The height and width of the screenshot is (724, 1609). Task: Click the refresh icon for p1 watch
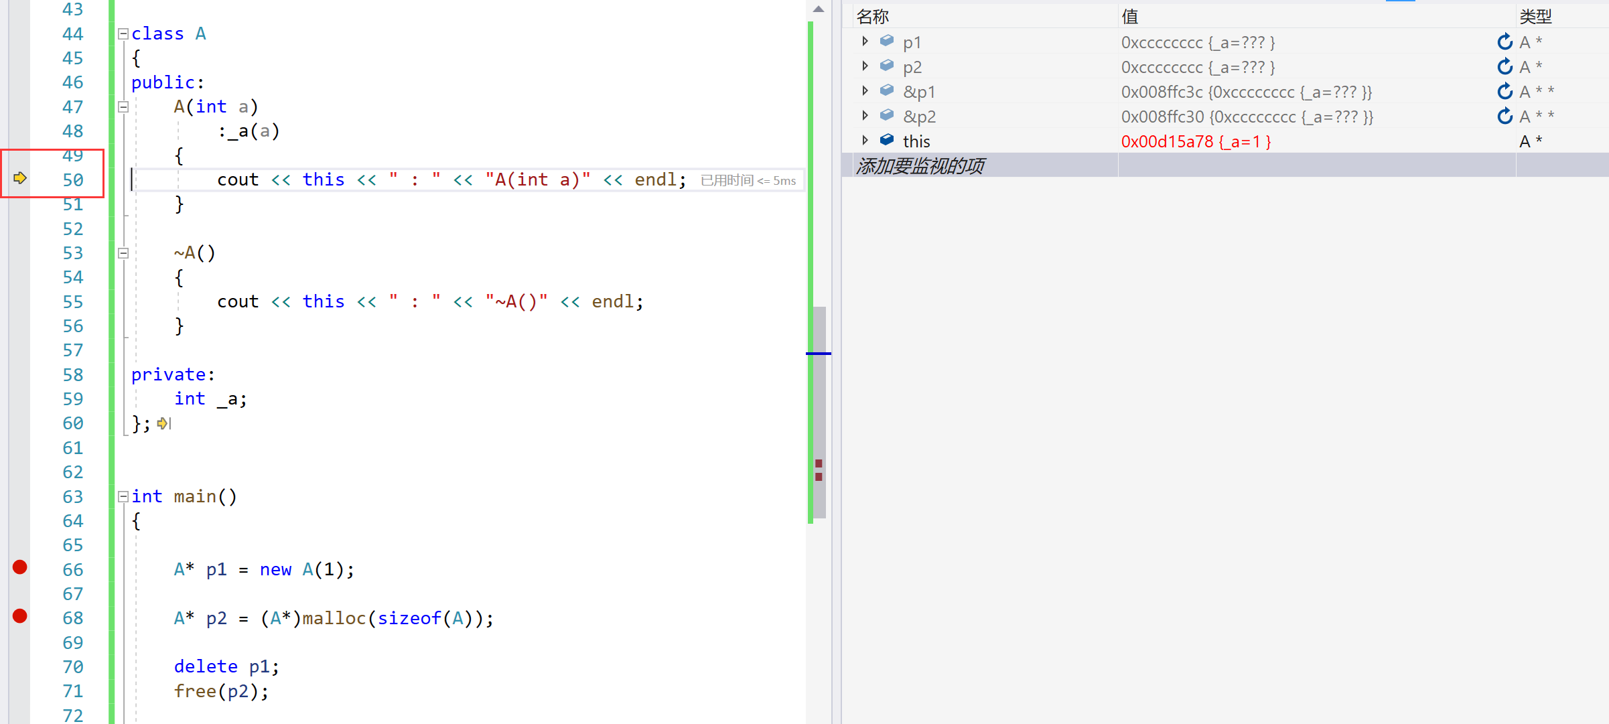point(1505,42)
